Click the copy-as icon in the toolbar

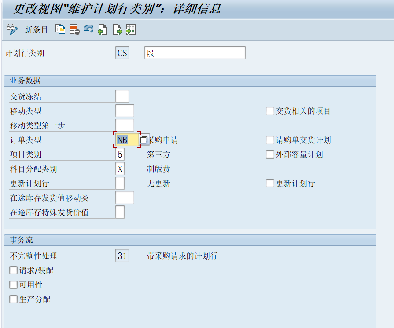[60, 29]
